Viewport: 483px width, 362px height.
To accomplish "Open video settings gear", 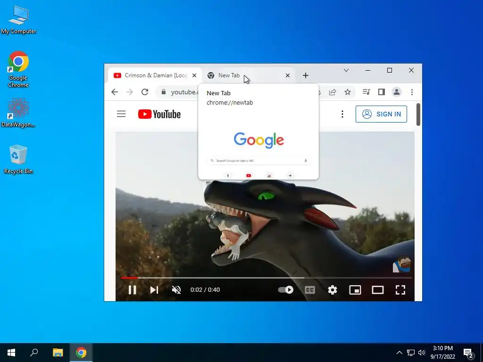I will click(x=333, y=290).
